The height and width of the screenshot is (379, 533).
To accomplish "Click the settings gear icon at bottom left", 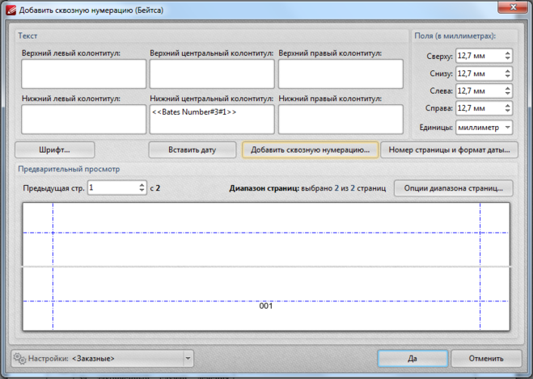I will click(19, 358).
